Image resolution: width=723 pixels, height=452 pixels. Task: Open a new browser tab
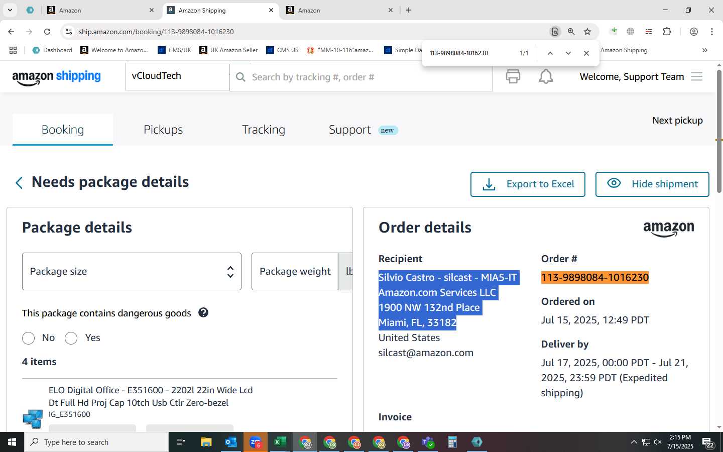(409, 10)
